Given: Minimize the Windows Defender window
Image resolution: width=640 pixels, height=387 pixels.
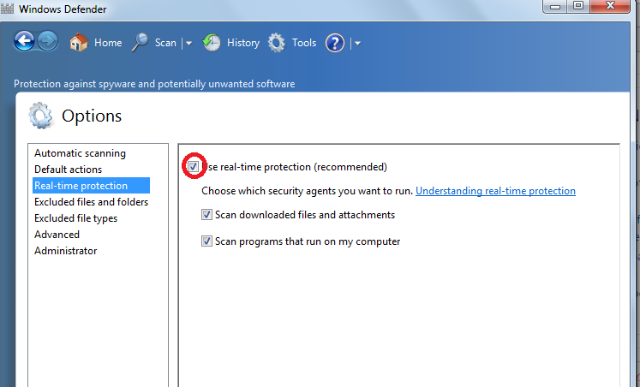Looking at the screenshot, I should pyautogui.click(x=555, y=6).
